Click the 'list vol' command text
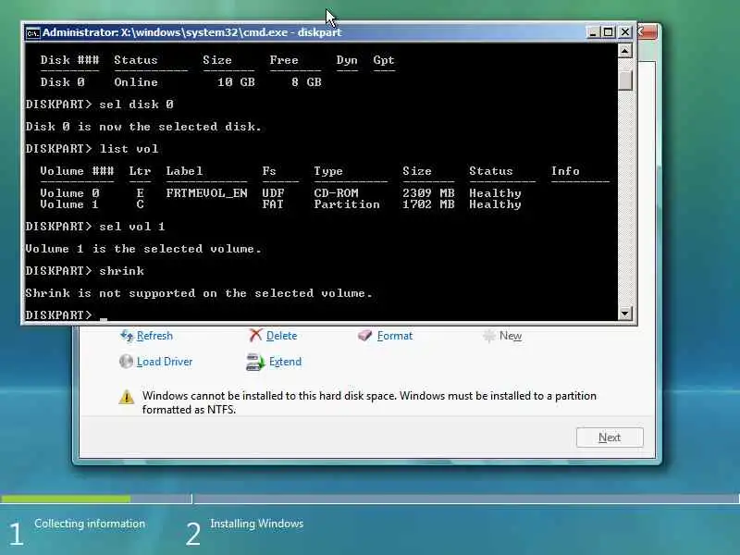Screen dimensions: 740x555 pos(129,149)
